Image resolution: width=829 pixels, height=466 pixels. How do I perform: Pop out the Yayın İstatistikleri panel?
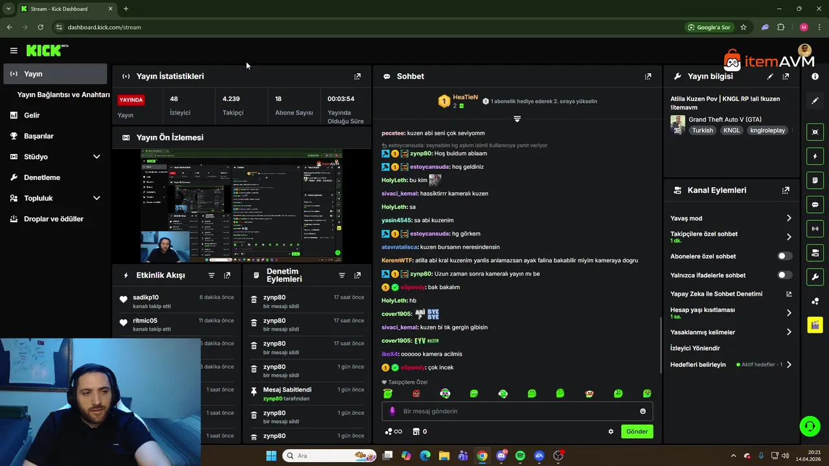pyautogui.click(x=357, y=76)
